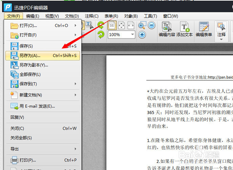Click the folder-globe icon beside 打开自(F)
This screenshot has height=170, width=233.
[x=15, y=35]
